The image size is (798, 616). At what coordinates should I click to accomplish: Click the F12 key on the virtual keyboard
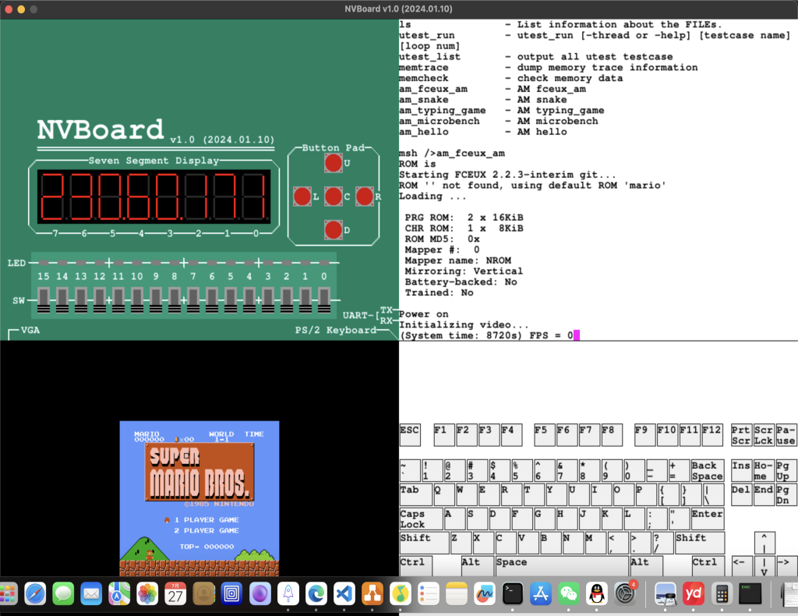(712, 435)
